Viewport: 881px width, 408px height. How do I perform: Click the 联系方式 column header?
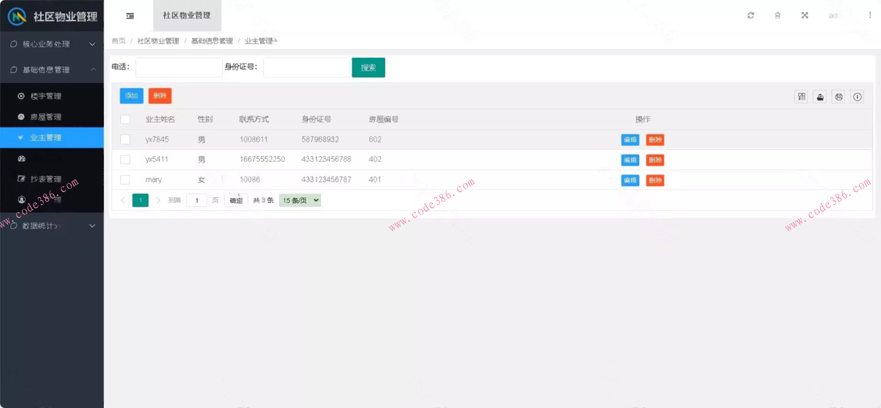point(254,119)
